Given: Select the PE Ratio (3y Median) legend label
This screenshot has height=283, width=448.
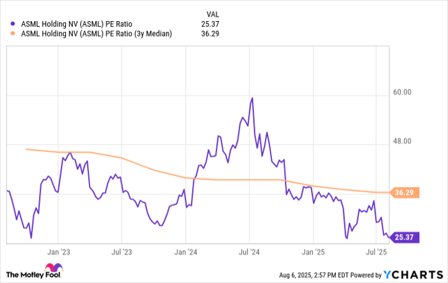Looking at the screenshot, I should coord(97,34).
